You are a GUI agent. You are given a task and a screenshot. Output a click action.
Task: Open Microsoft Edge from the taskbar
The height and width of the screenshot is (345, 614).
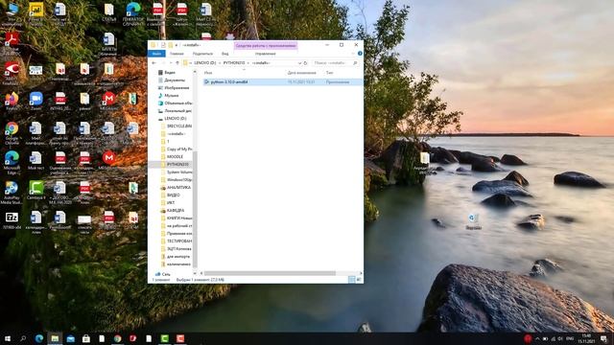coord(39,338)
